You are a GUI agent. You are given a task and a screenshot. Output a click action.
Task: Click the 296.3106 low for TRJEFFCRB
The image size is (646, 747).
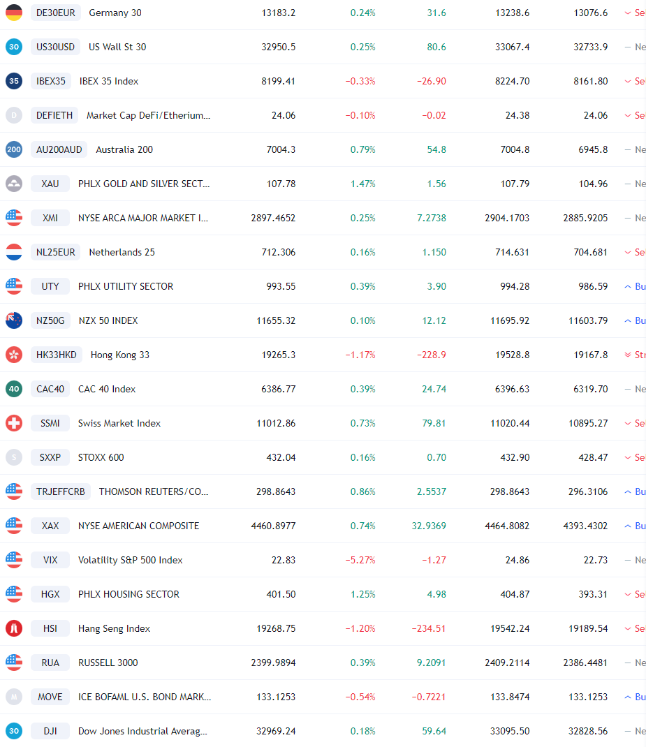point(588,491)
